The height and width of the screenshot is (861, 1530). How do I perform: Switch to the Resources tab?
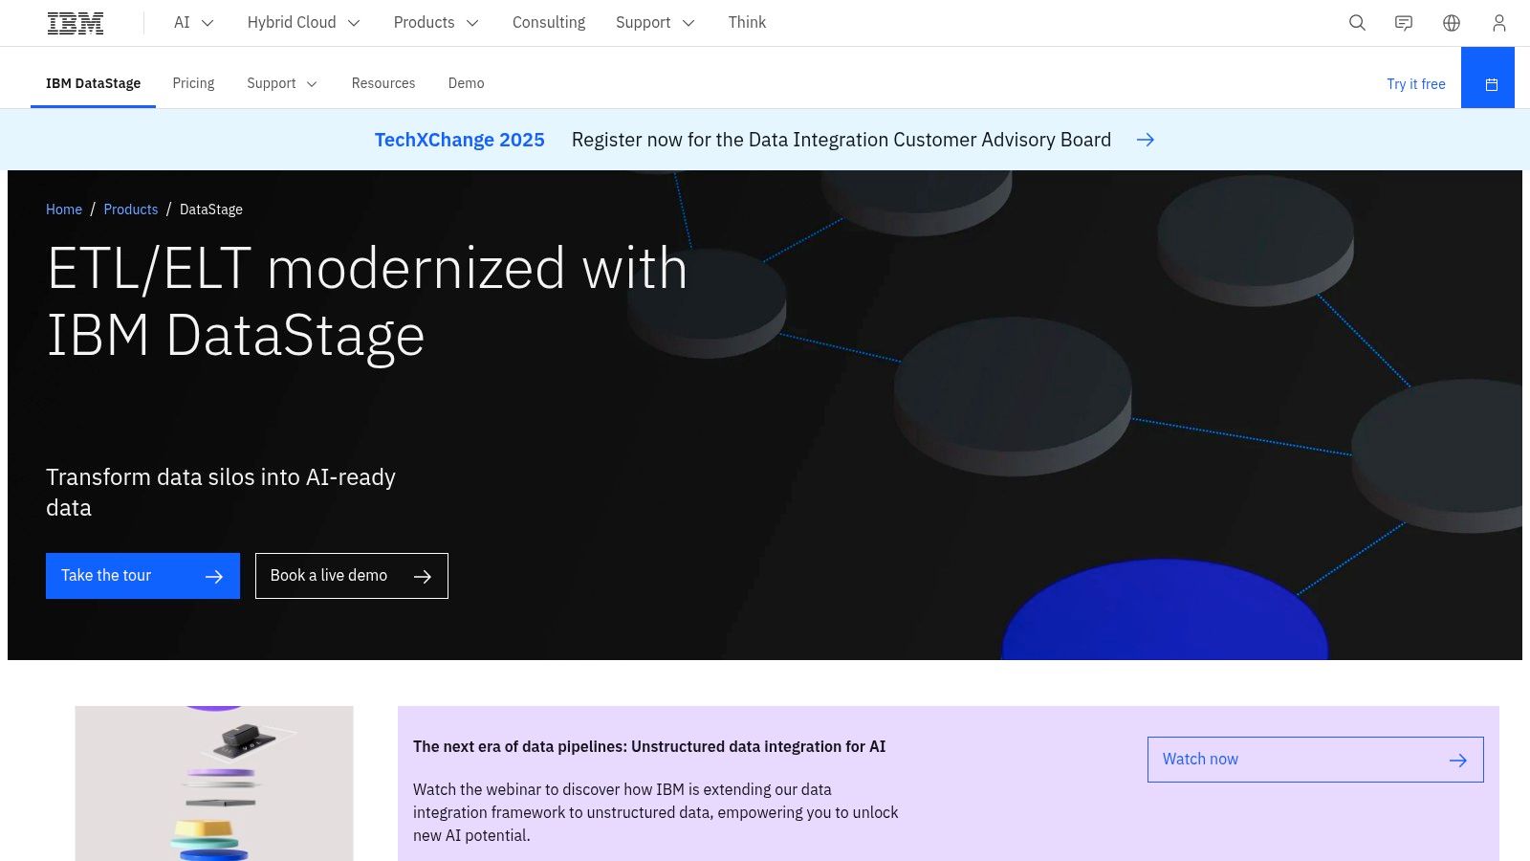383,83
